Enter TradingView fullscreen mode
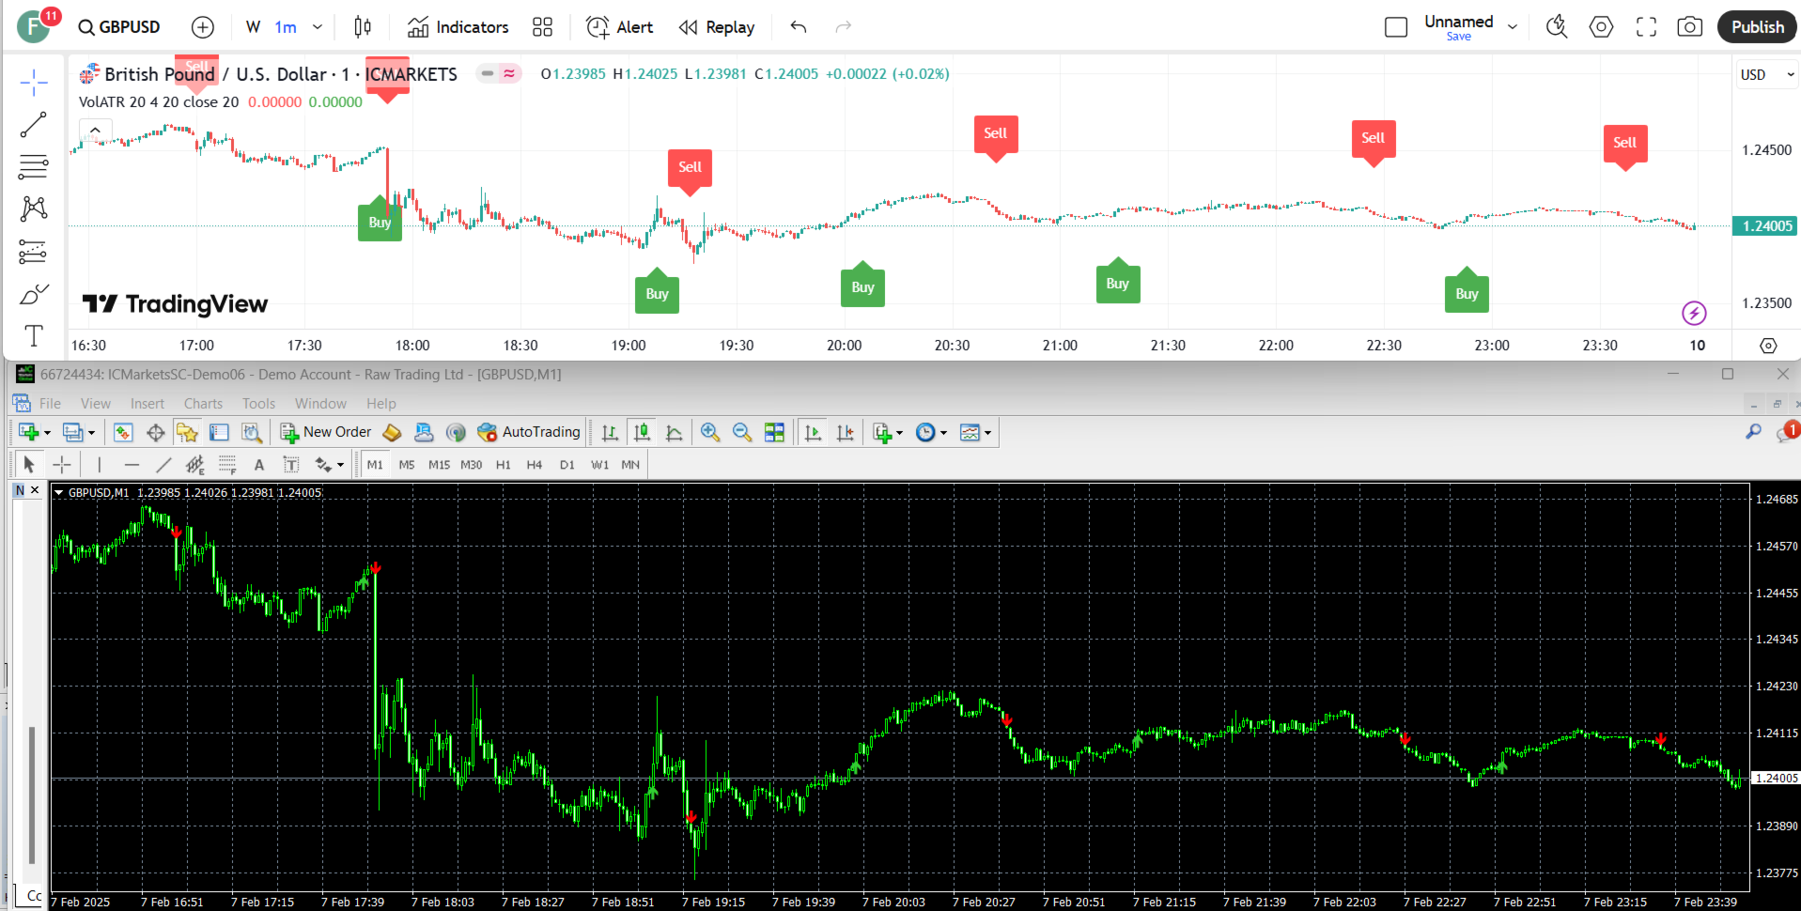 pos(1646,27)
